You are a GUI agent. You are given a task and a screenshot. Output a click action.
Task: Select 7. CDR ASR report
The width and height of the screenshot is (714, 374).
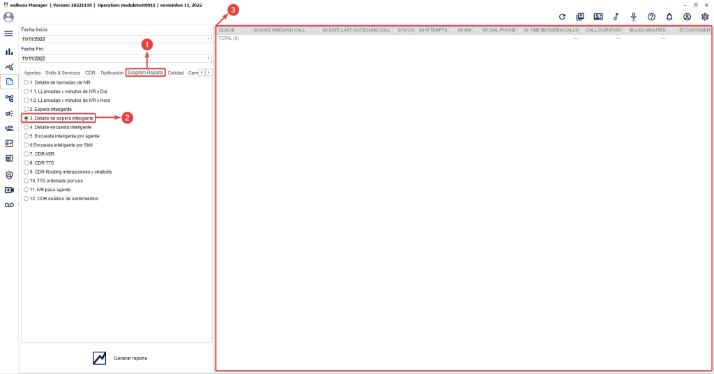39,154
